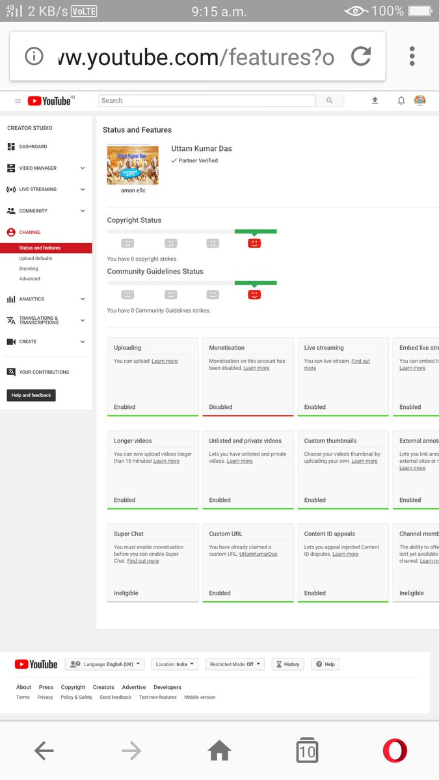The width and height of the screenshot is (439, 780).
Task: Click the Analytics sidebar icon
Action: pyautogui.click(x=11, y=299)
